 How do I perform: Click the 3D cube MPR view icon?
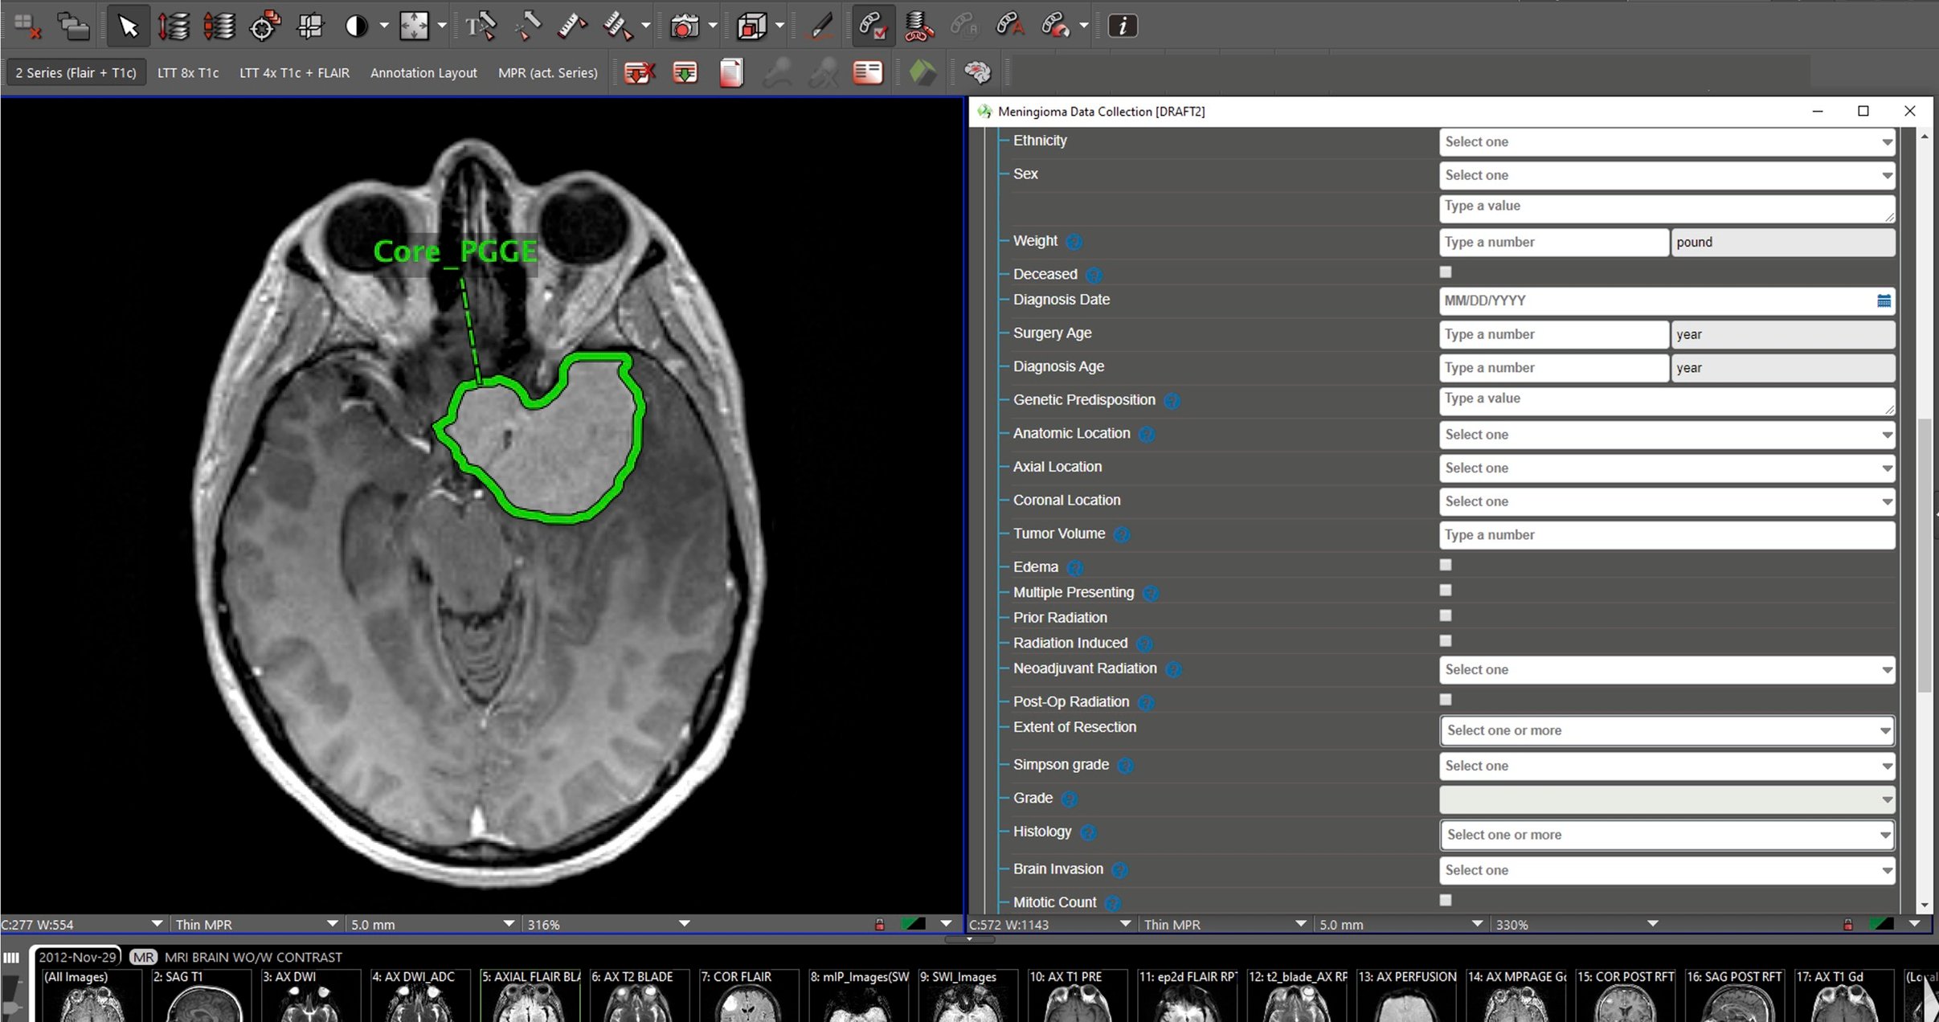pyautogui.click(x=751, y=26)
